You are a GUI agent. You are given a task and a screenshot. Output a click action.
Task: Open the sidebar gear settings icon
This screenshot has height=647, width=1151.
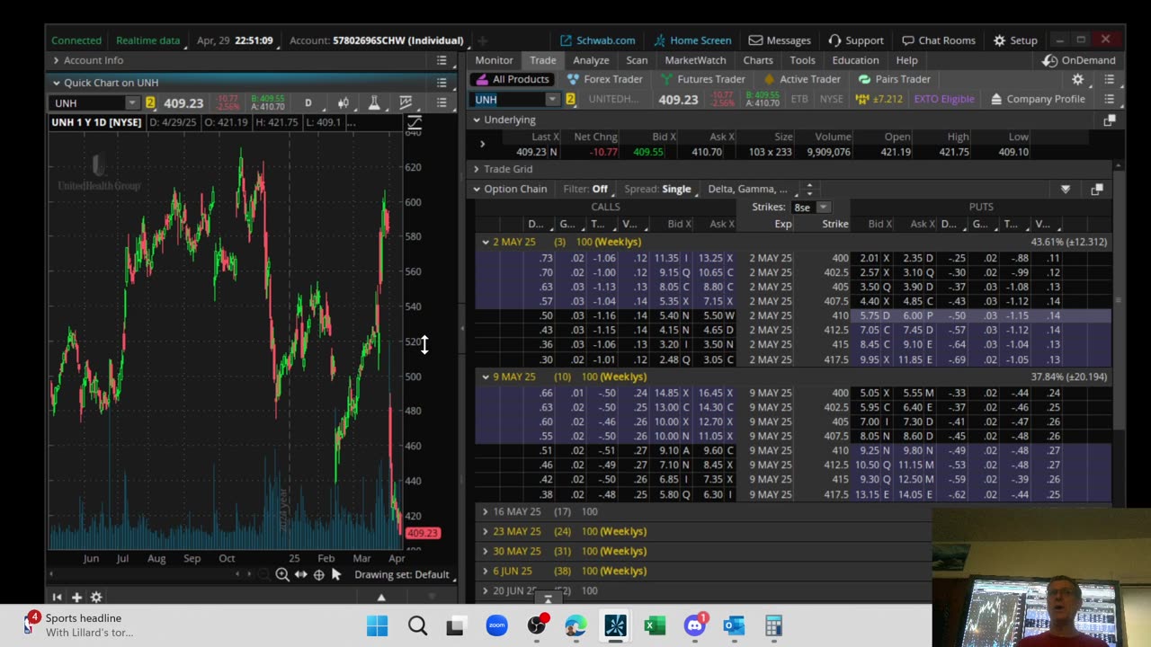click(96, 597)
